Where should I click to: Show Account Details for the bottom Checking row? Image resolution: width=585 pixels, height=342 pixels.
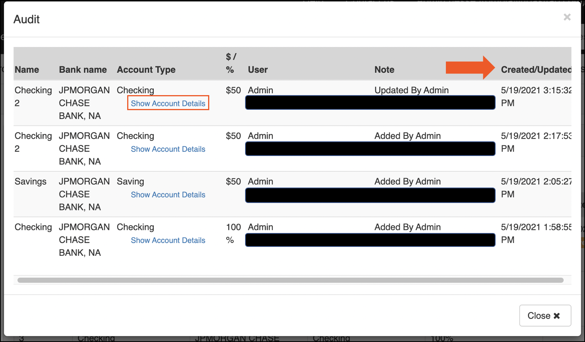(x=168, y=240)
